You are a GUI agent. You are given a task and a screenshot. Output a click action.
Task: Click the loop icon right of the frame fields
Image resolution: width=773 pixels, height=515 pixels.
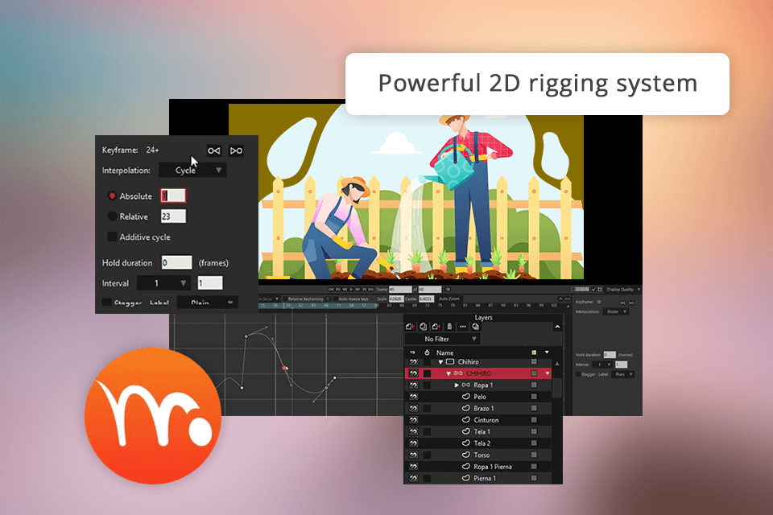449,290
